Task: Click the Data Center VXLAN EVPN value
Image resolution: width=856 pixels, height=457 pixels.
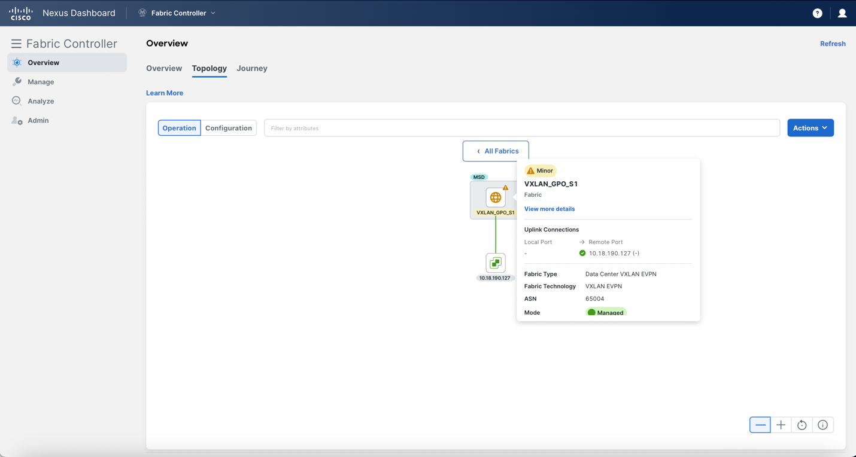Action: click(621, 274)
